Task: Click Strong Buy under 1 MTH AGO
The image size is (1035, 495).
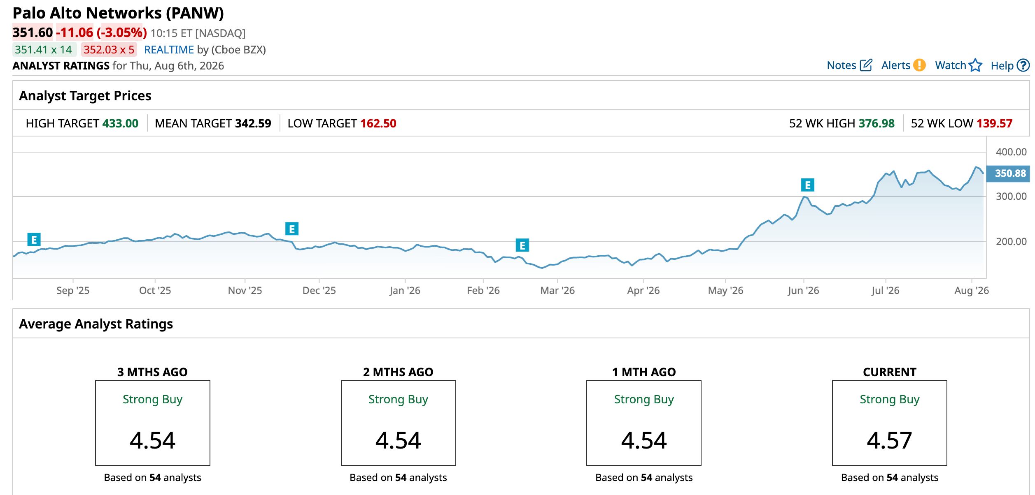Action: pyautogui.click(x=644, y=400)
